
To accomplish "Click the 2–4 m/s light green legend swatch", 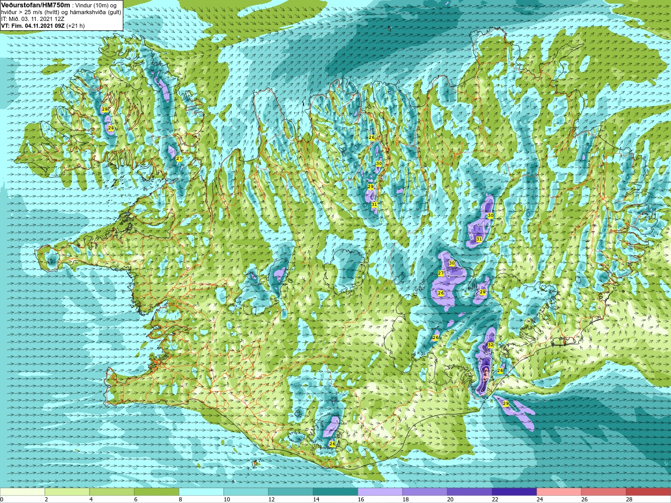I will (x=67, y=491).
